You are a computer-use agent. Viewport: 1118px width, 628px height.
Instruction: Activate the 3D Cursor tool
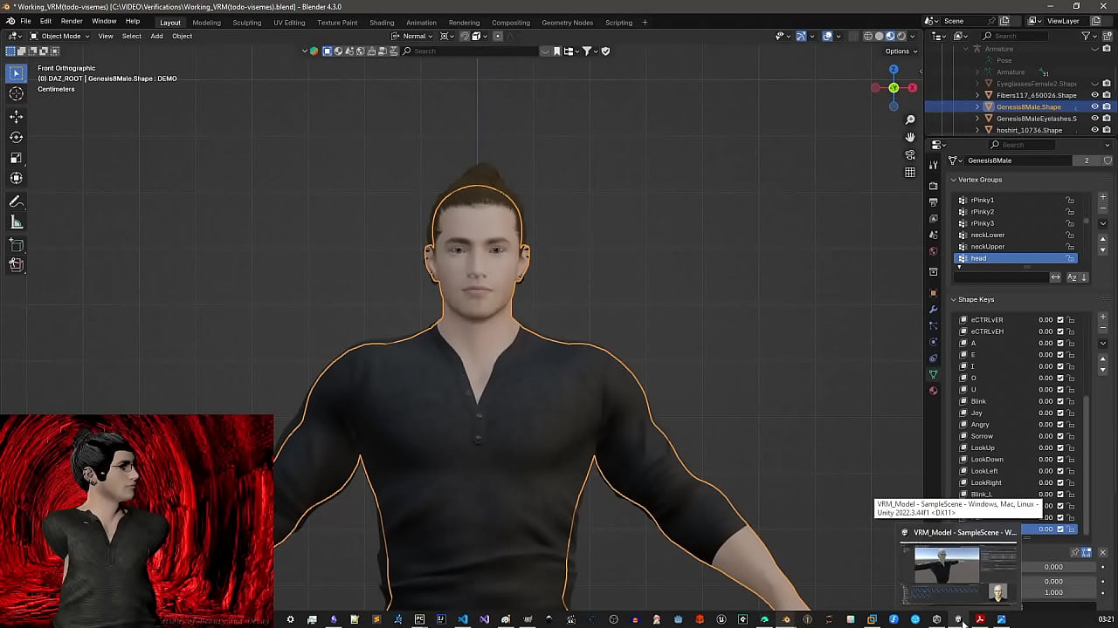16,94
